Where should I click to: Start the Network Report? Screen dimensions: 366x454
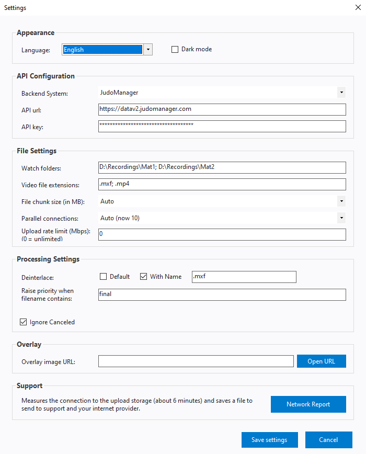[308, 404]
